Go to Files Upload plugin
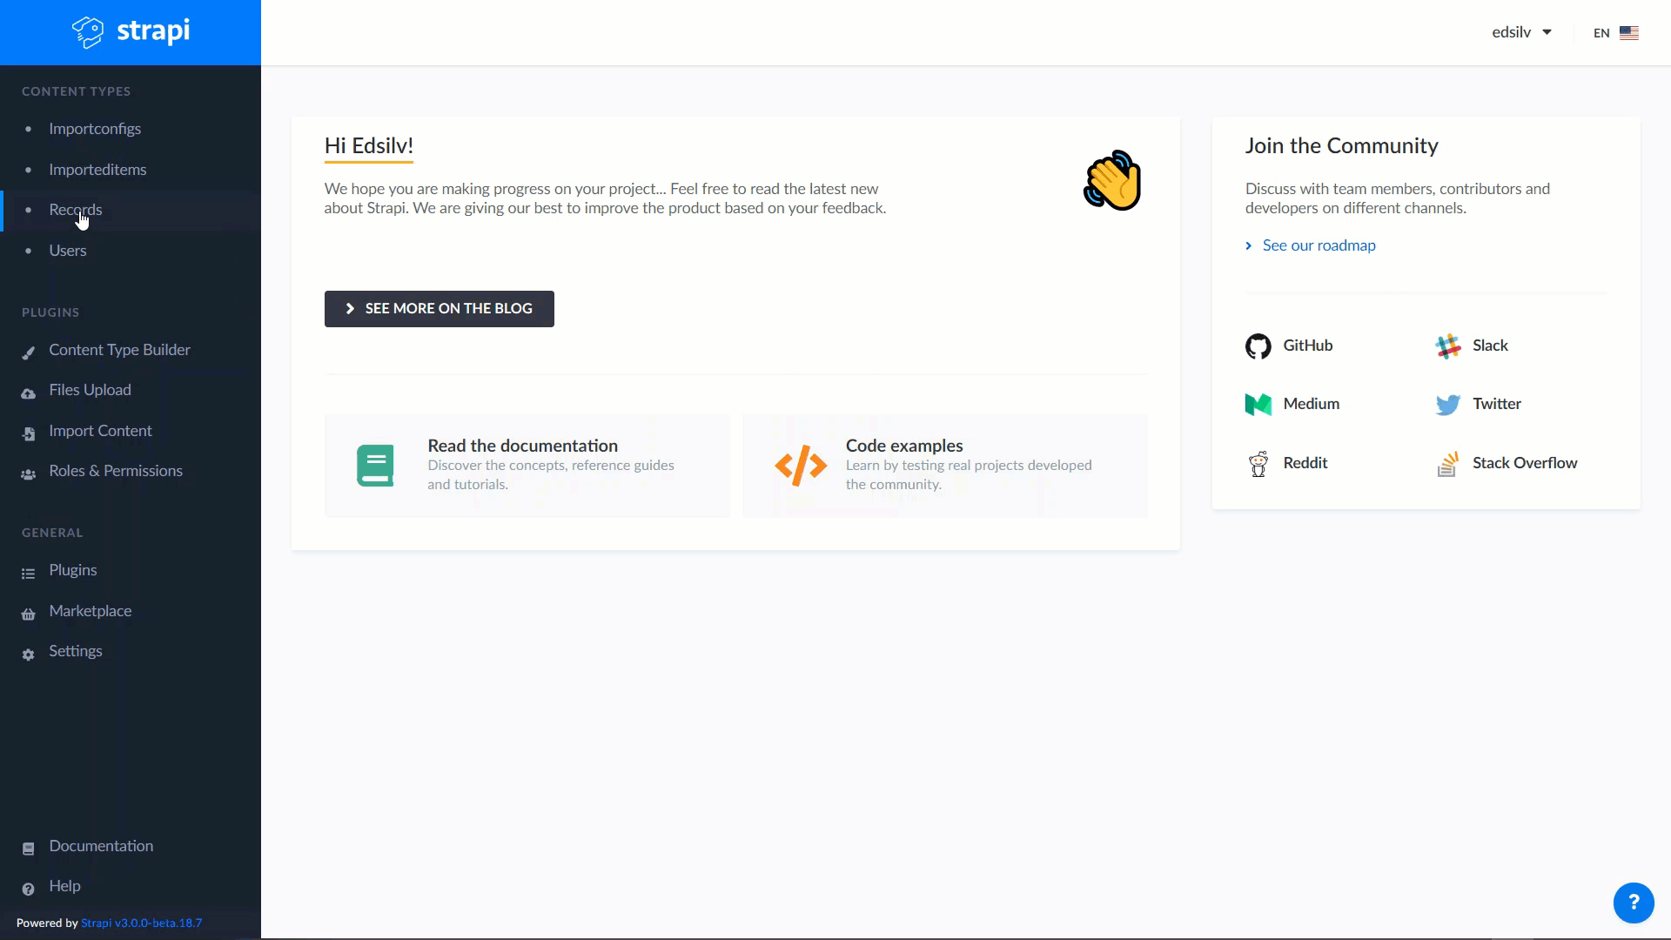 [131, 390]
